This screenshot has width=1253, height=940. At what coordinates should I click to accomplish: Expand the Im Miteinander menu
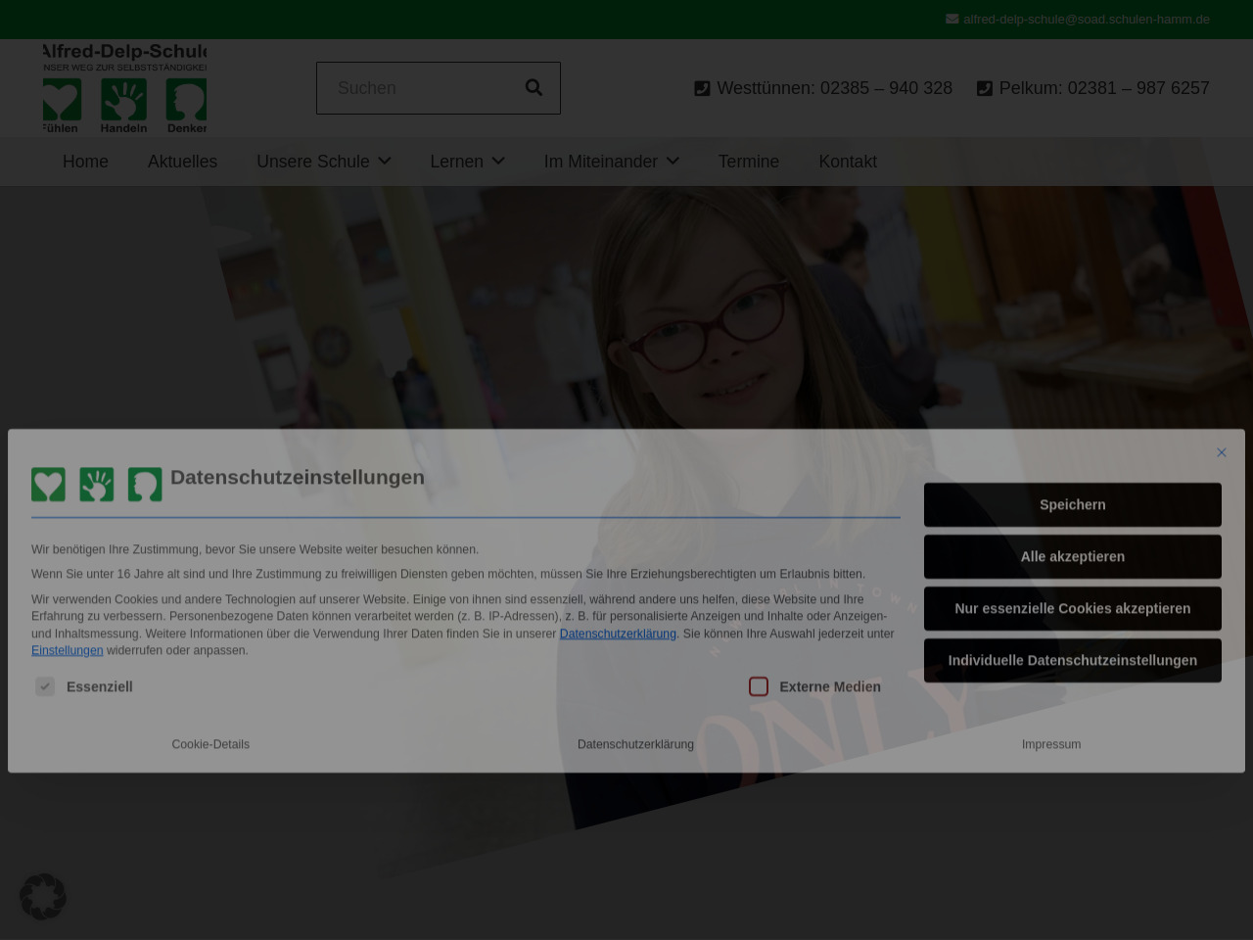coord(611,162)
